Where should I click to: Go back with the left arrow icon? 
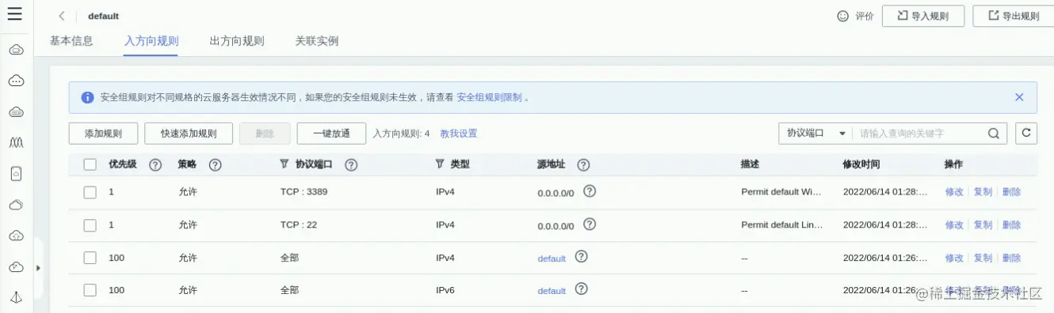click(62, 16)
